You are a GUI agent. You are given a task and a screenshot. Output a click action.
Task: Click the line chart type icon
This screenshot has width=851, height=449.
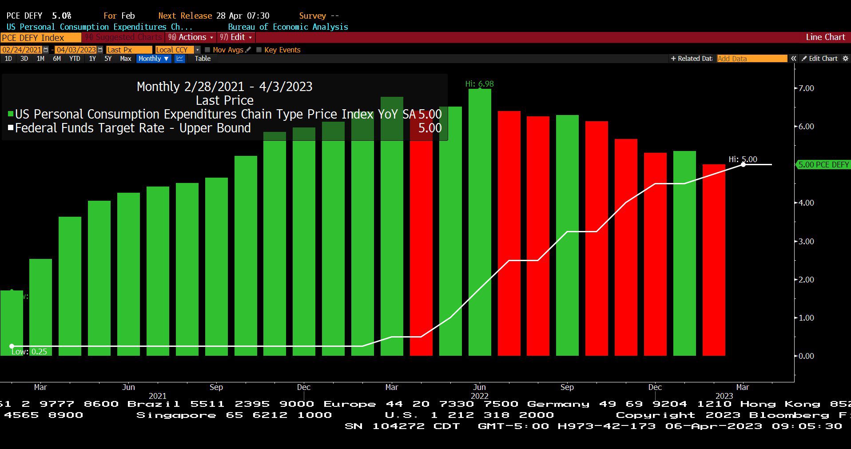[x=180, y=59]
